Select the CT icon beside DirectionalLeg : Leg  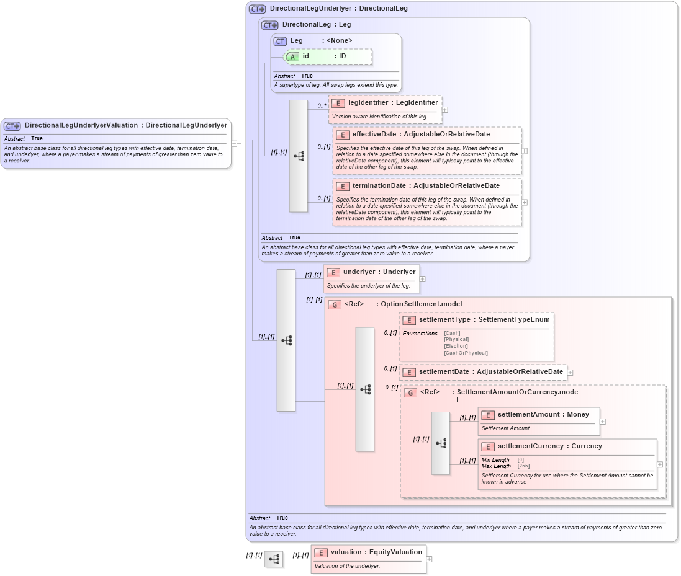click(268, 25)
